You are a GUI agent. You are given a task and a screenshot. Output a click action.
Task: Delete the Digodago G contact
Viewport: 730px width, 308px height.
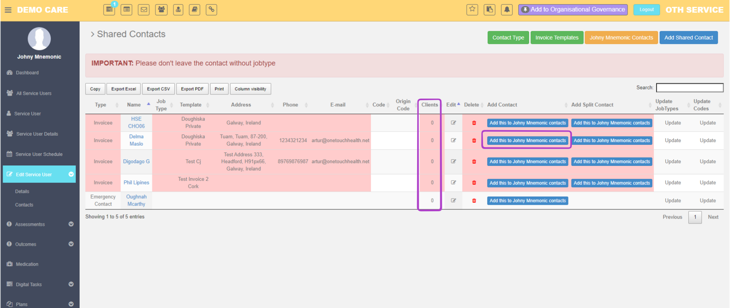coord(474,161)
